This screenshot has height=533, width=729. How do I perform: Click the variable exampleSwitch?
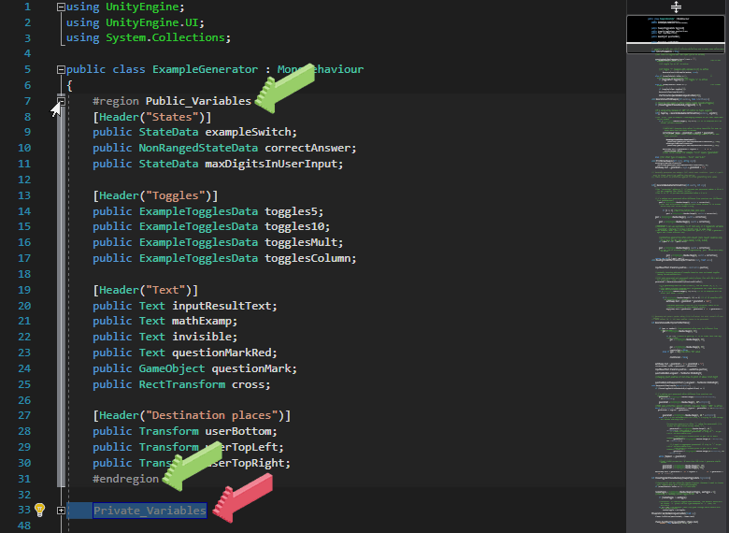pyautogui.click(x=249, y=132)
